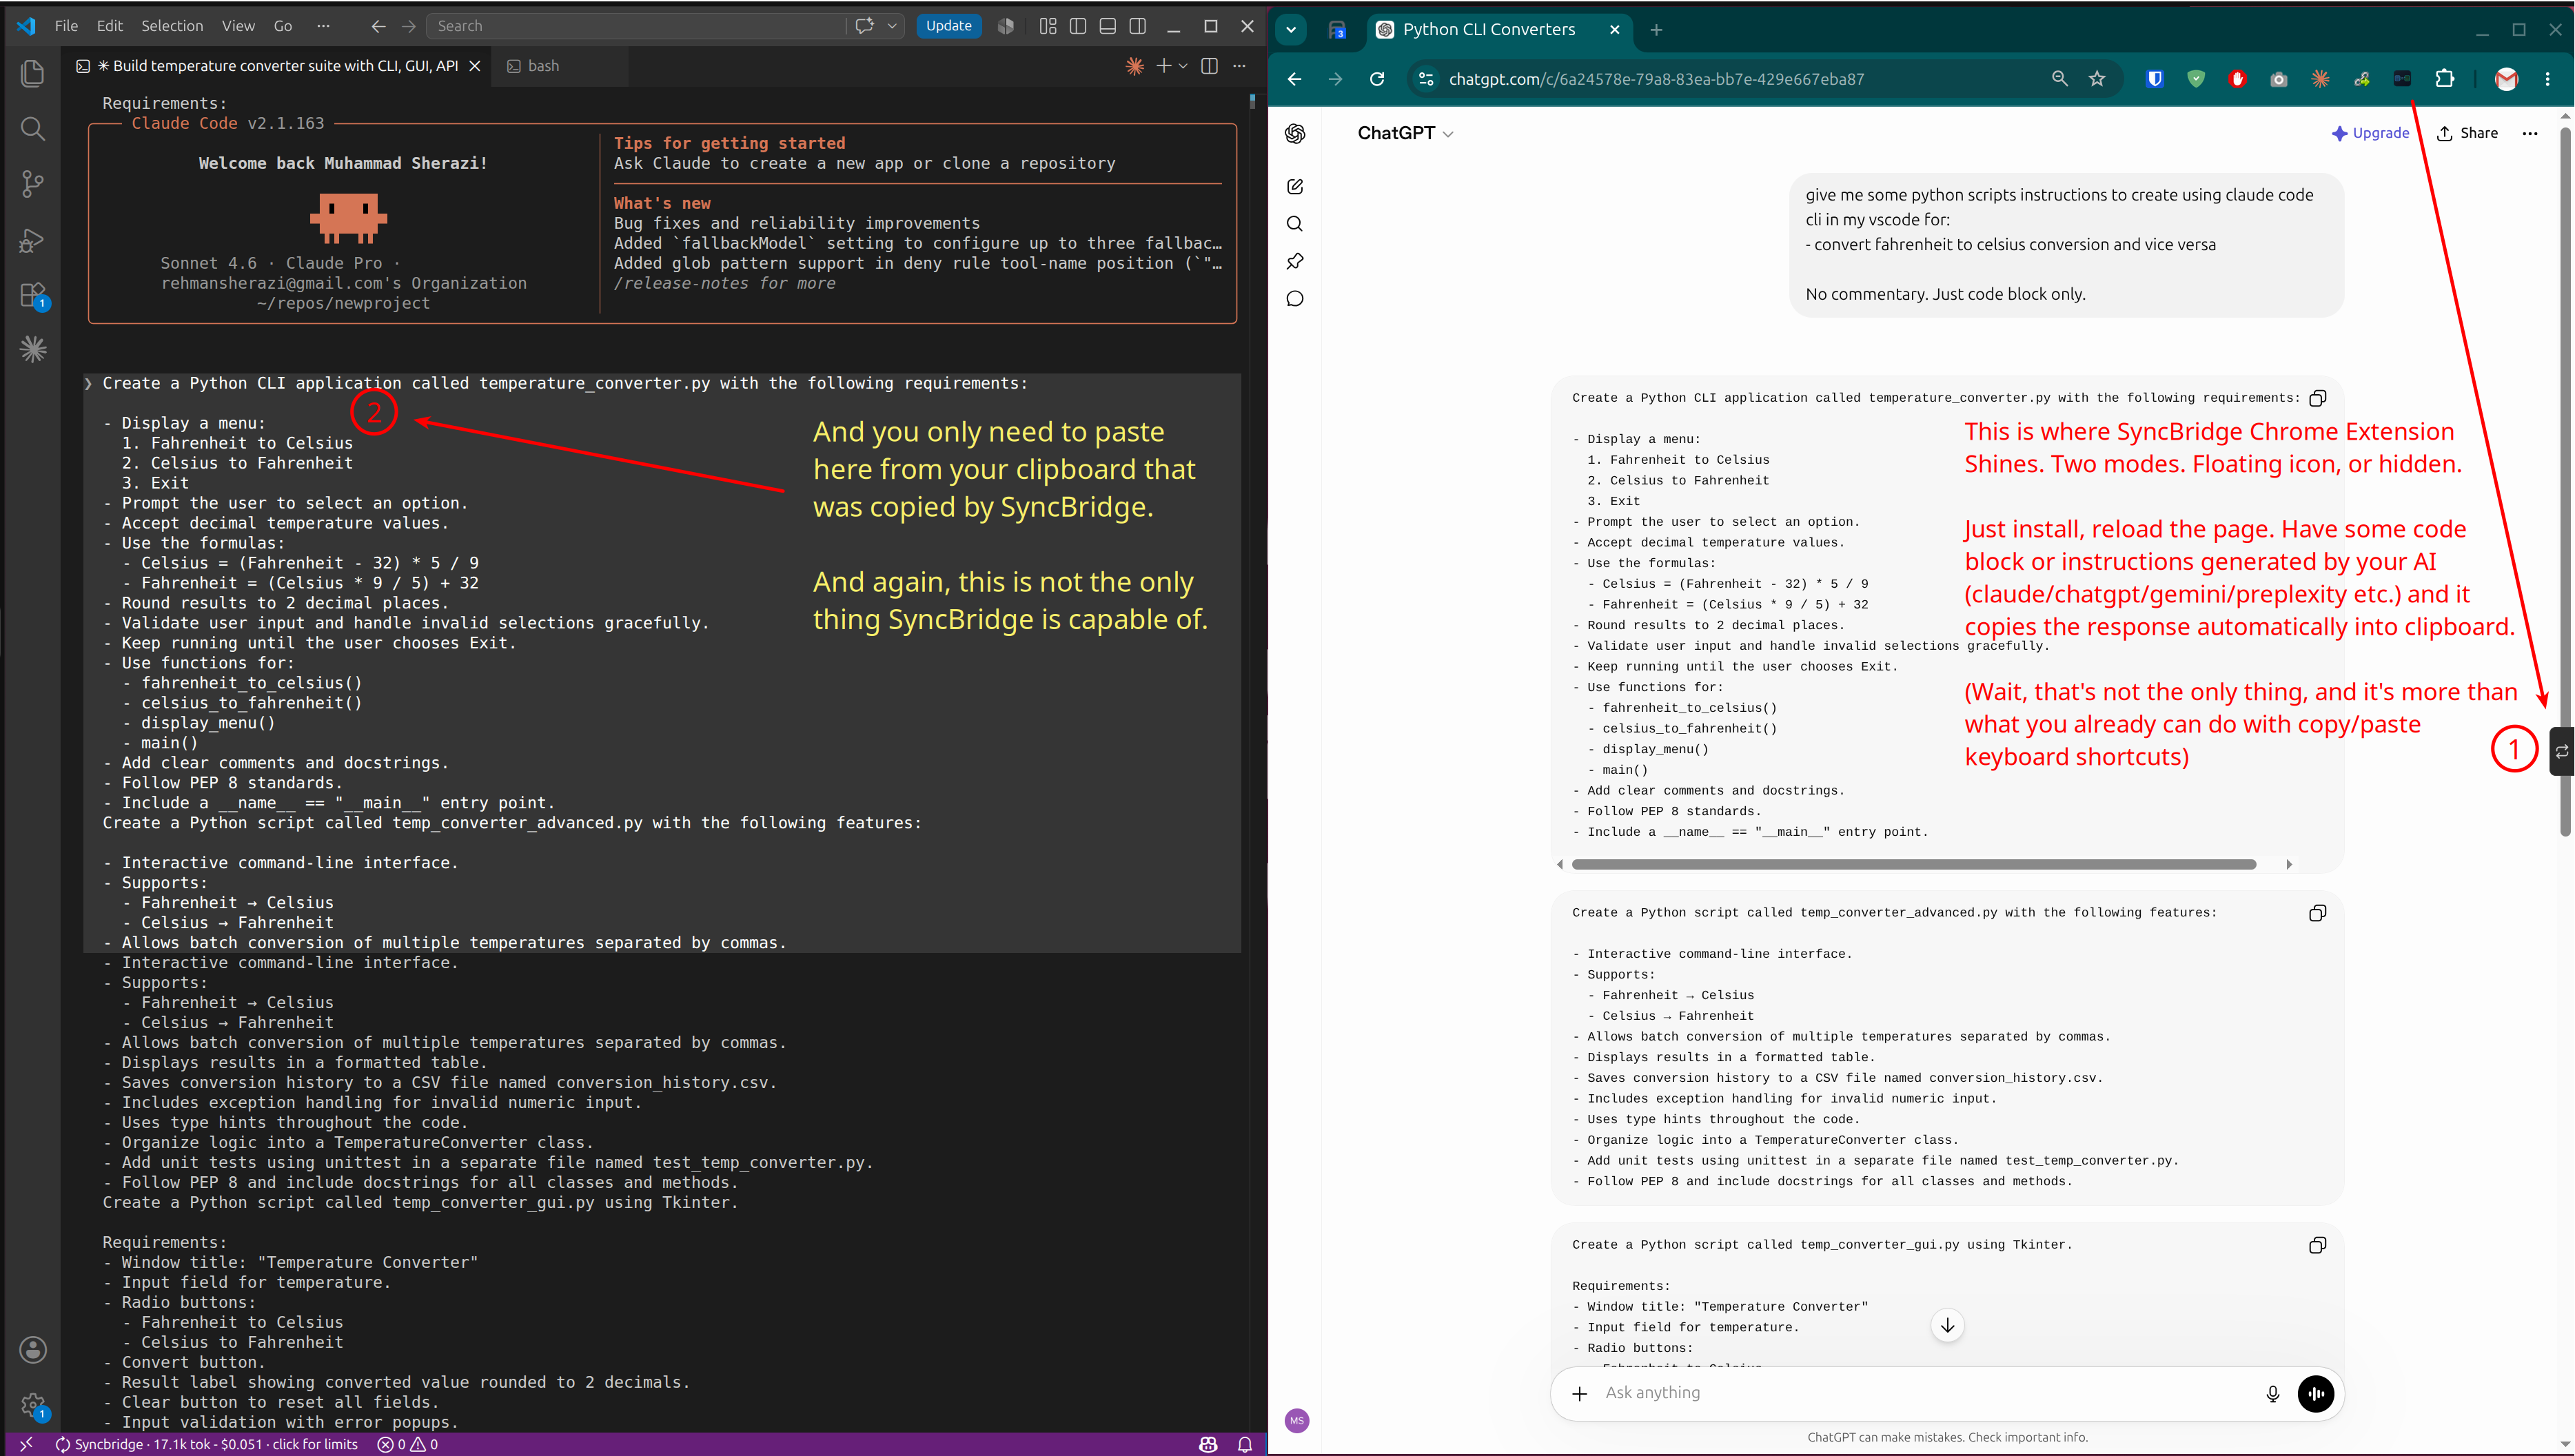This screenshot has height=1456, width=2575.
Task: Start voice dictation in ChatGPT composer
Action: [2272, 1394]
